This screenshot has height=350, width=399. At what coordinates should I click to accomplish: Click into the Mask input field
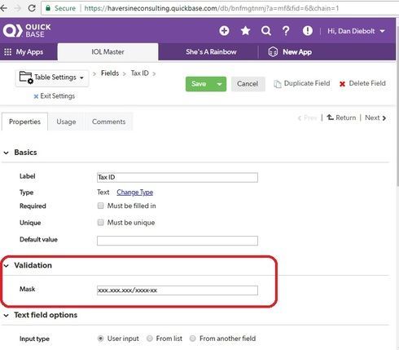(178, 290)
